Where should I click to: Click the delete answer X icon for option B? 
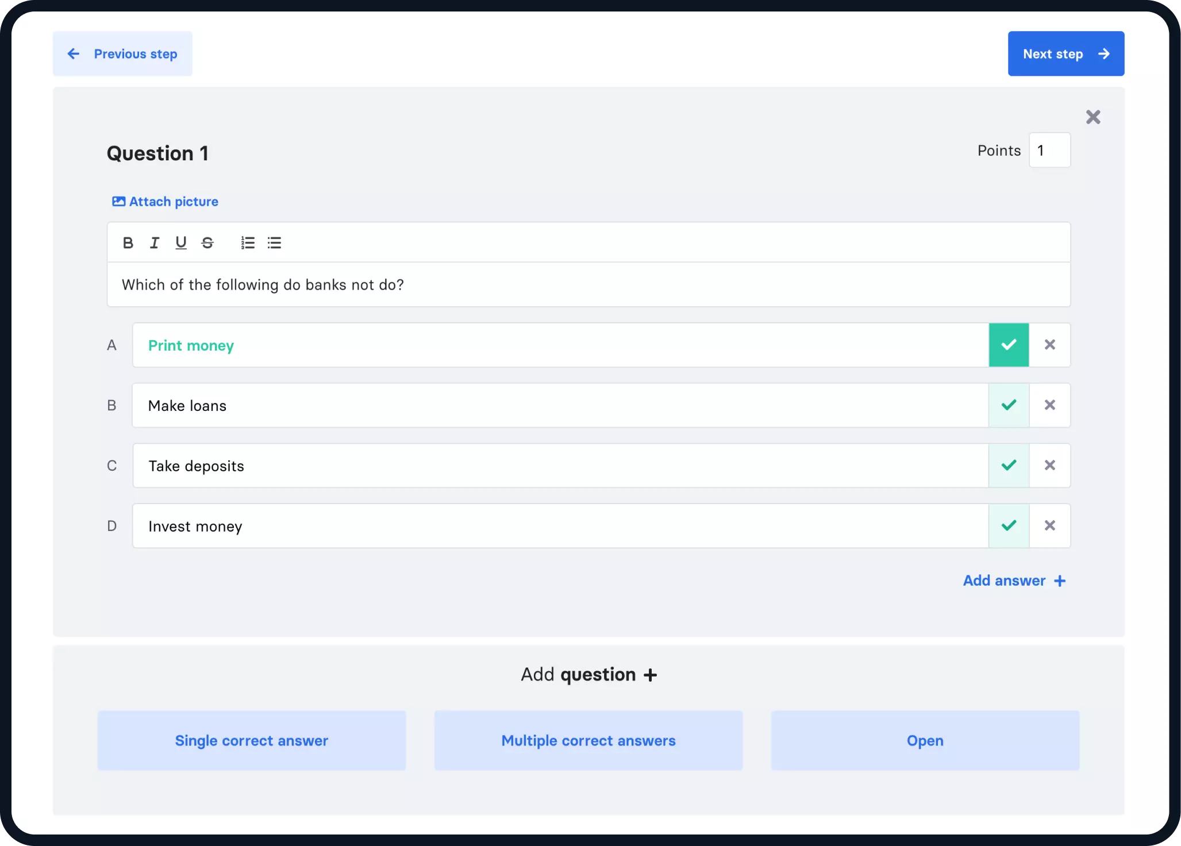pyautogui.click(x=1049, y=405)
